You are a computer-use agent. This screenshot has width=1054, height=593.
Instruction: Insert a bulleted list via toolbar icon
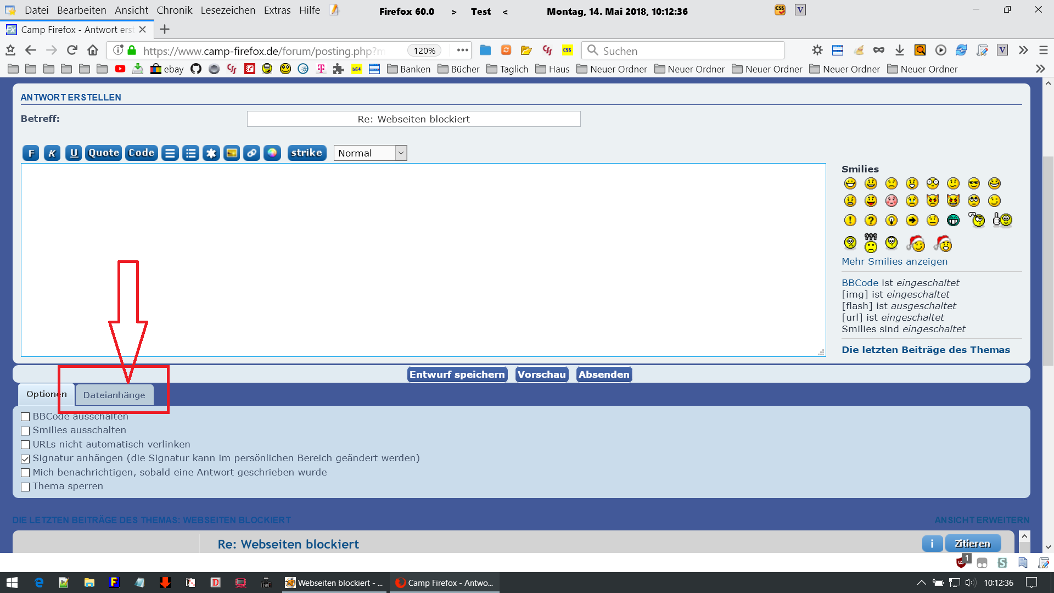pos(190,153)
